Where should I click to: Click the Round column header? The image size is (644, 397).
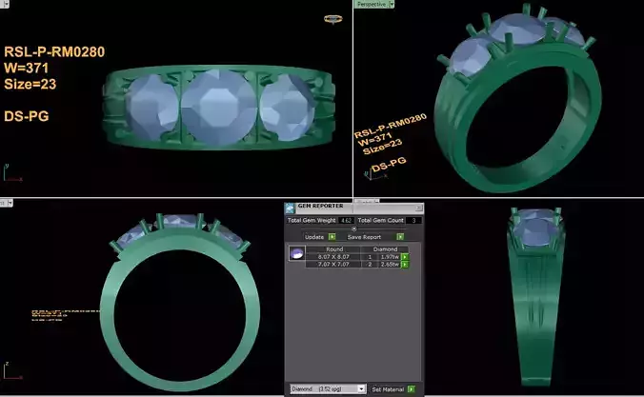tap(334, 249)
